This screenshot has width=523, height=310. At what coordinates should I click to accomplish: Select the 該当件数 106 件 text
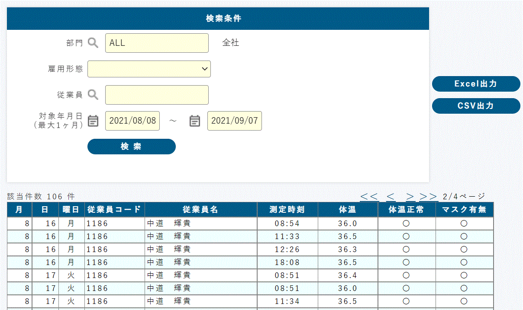[41, 197]
